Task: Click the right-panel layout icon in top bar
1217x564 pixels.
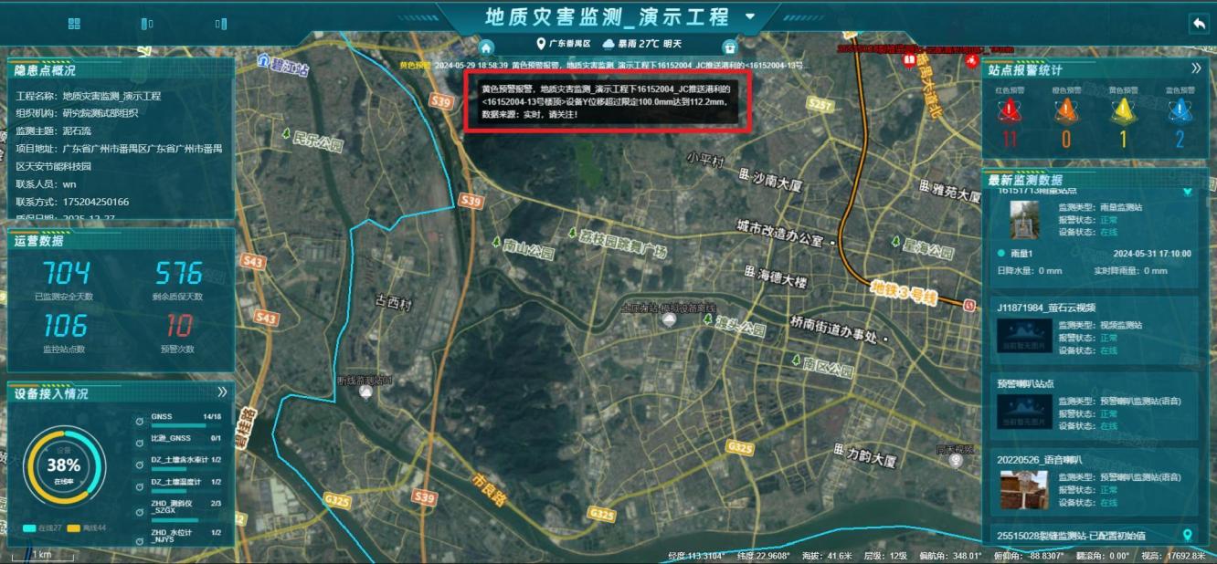Action: coord(220,24)
